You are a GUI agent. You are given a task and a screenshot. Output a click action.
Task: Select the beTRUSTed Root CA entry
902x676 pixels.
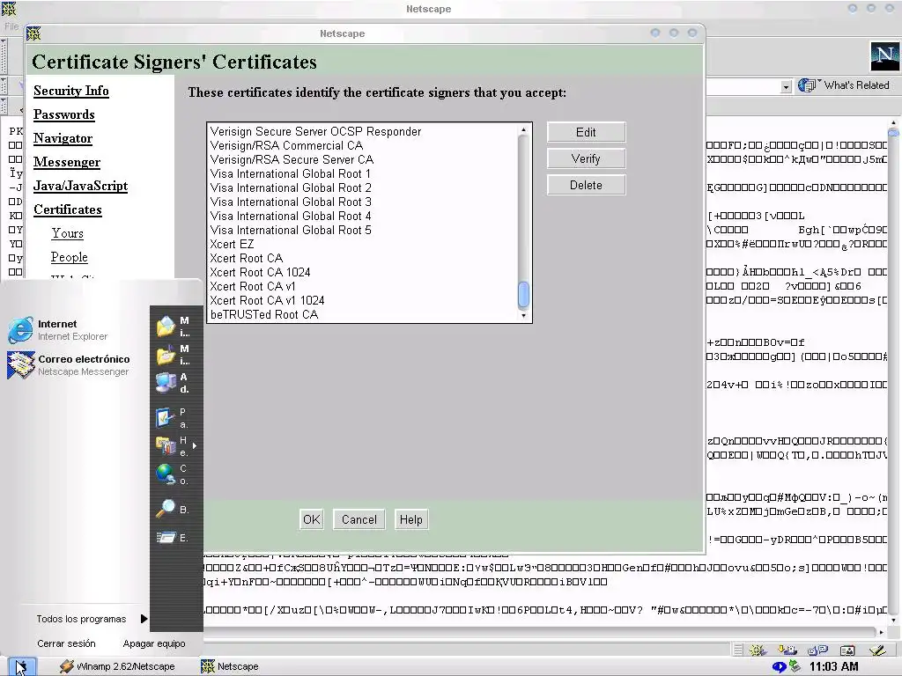(x=264, y=314)
